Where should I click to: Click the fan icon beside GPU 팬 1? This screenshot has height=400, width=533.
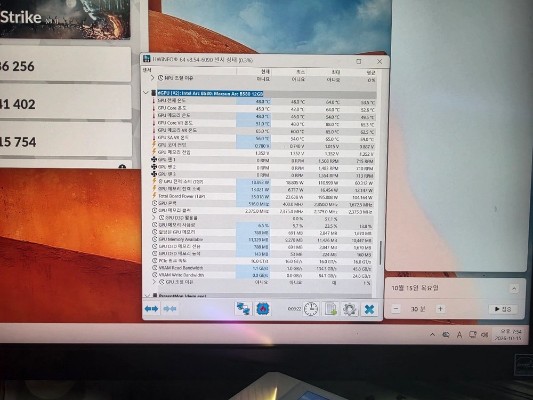(x=154, y=159)
